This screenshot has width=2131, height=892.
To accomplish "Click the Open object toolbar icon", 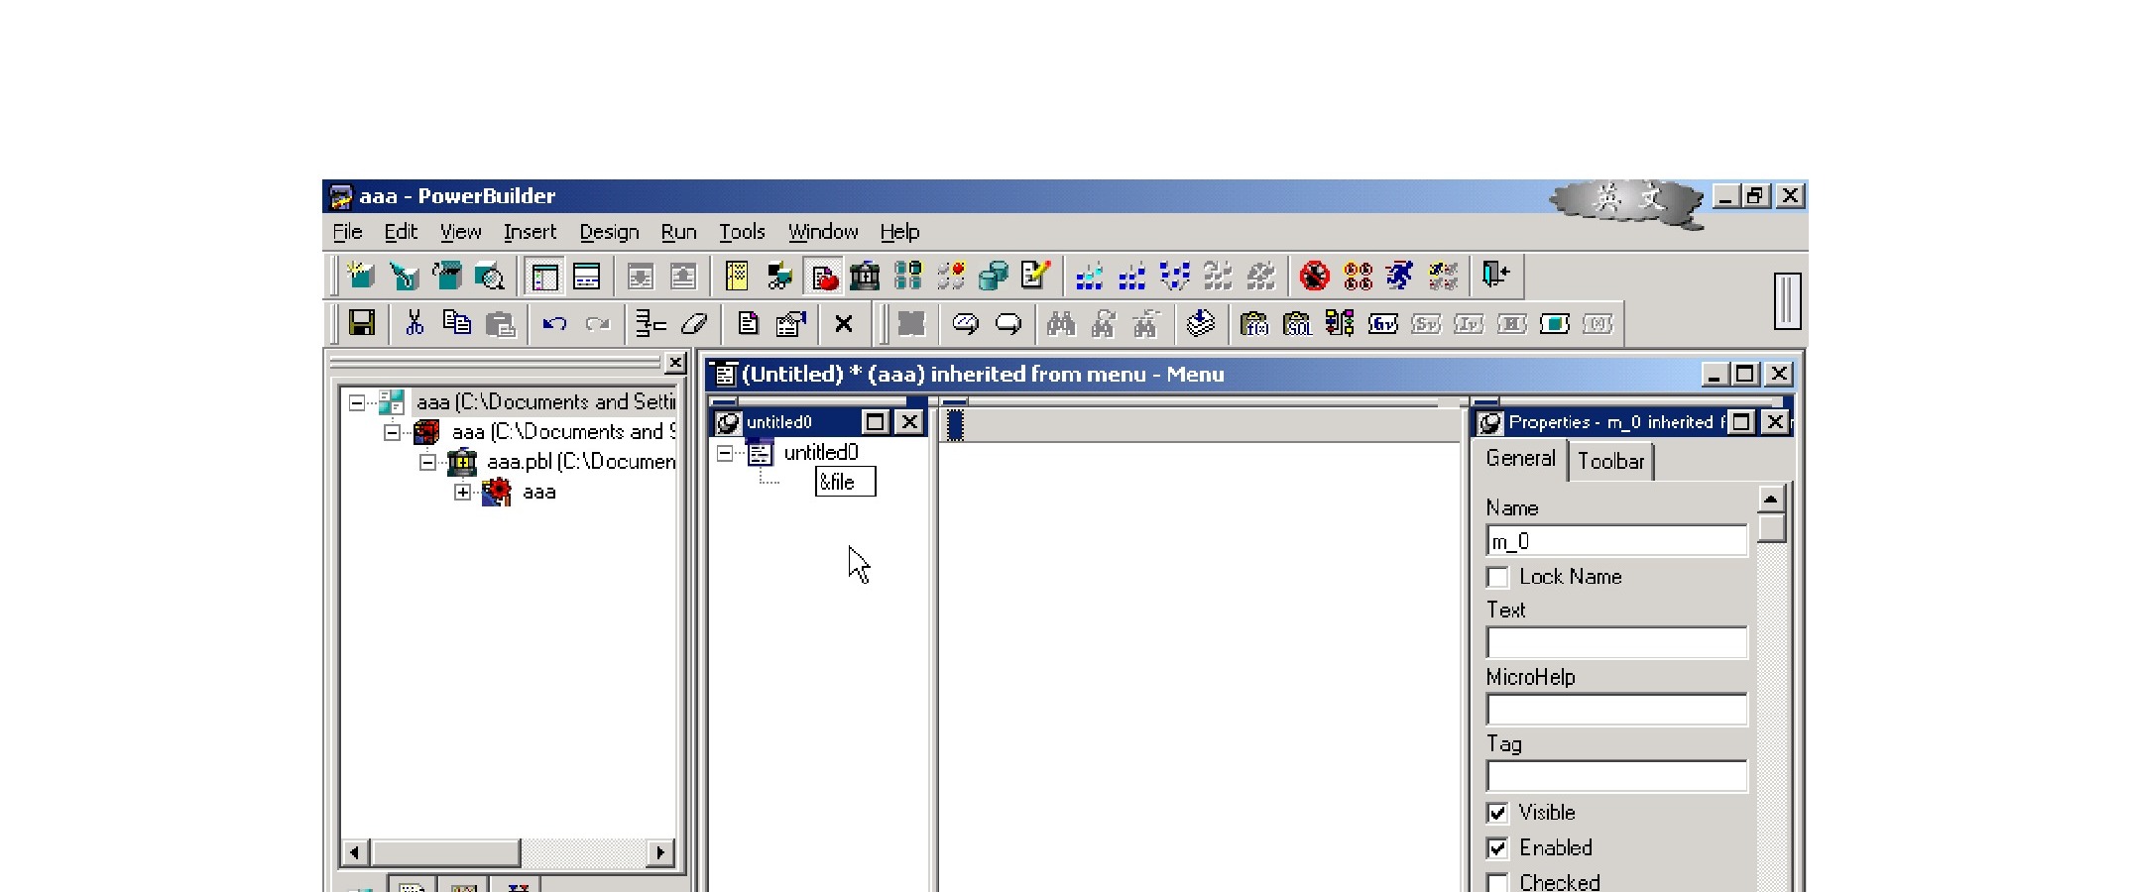I will click(446, 276).
